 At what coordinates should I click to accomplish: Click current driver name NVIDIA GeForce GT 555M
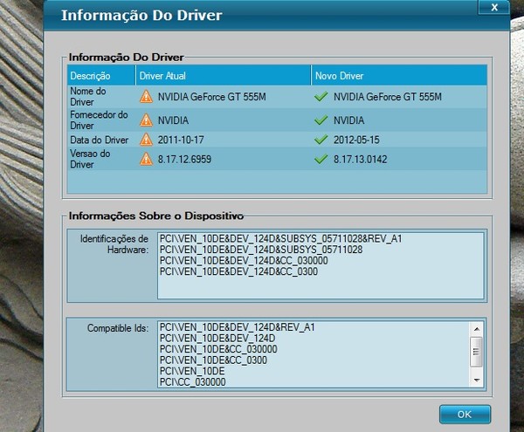[212, 97]
